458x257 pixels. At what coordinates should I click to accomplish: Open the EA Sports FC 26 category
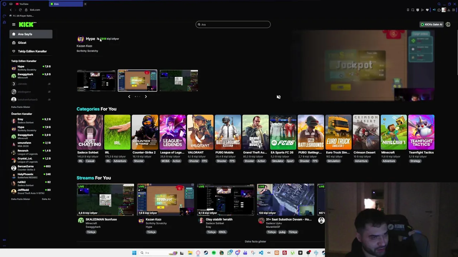point(283,132)
